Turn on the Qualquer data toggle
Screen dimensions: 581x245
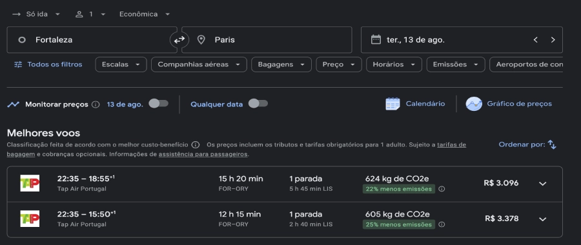tap(258, 104)
